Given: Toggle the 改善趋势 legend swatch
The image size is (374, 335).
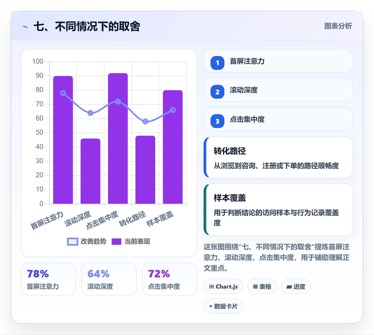Looking at the screenshot, I should point(73,241).
